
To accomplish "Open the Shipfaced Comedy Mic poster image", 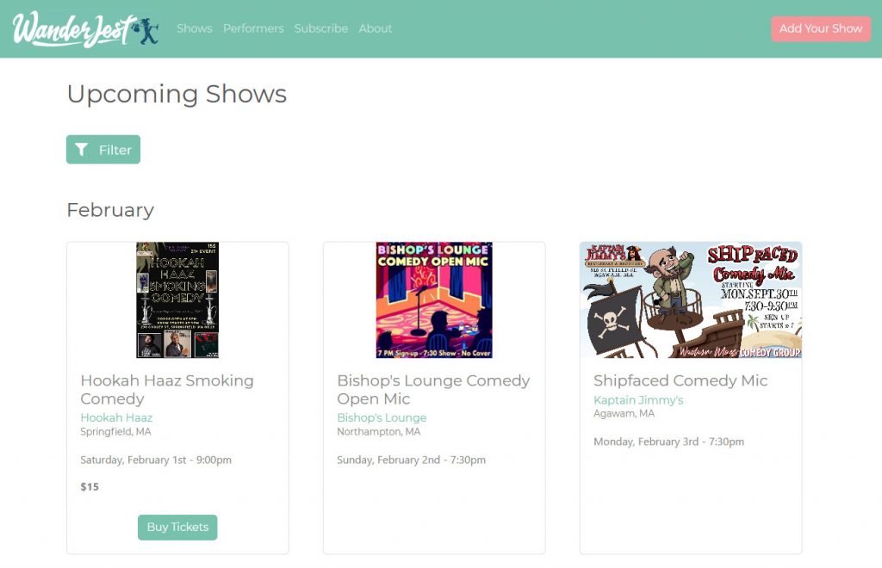I will [691, 300].
